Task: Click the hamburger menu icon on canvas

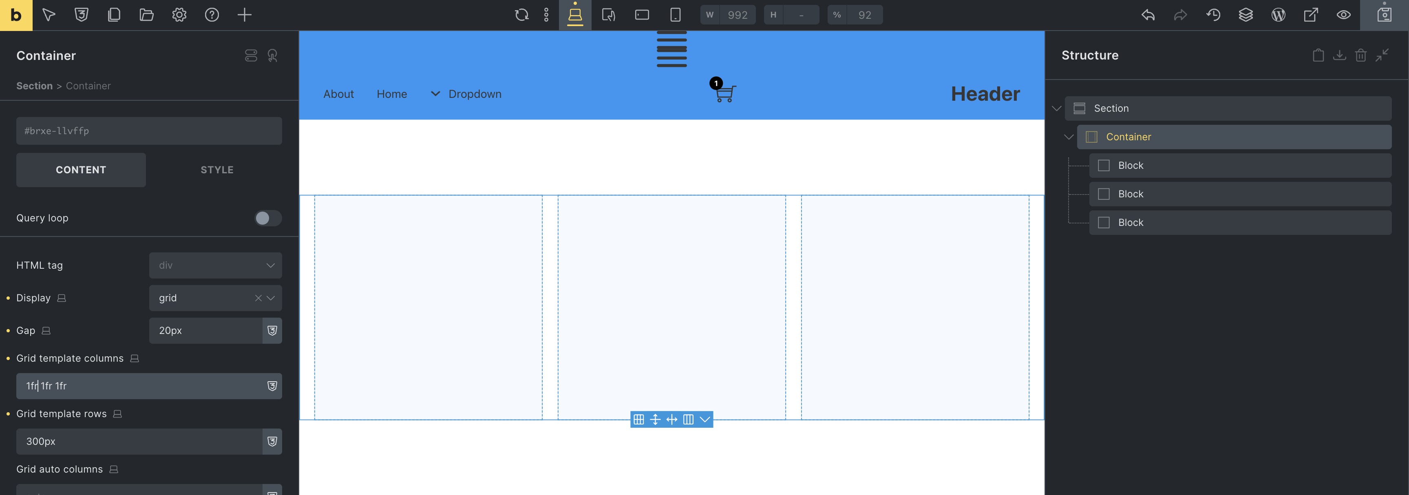Action: tap(672, 49)
